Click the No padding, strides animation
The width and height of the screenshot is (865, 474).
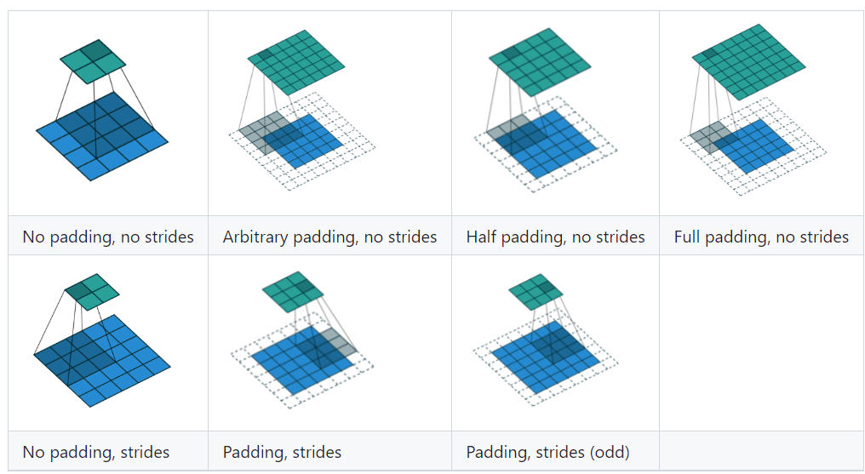102,340
